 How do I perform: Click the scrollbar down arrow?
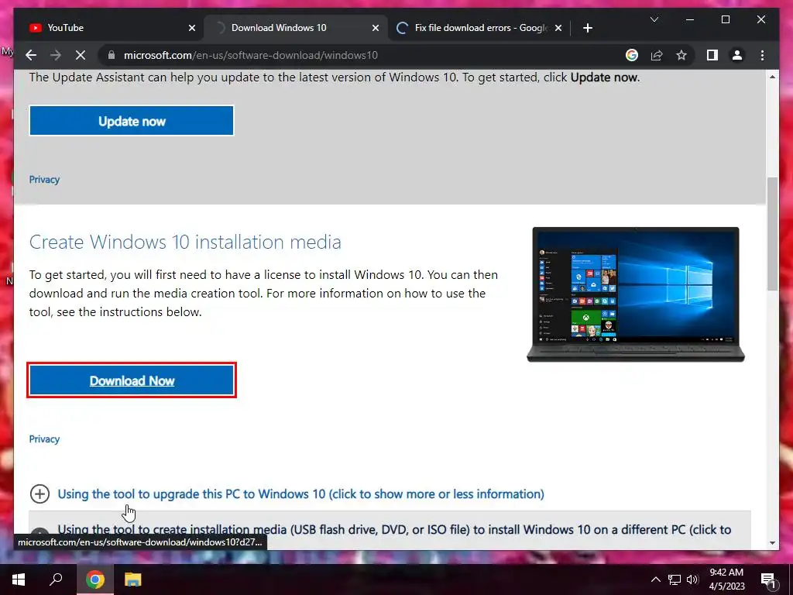(x=772, y=543)
